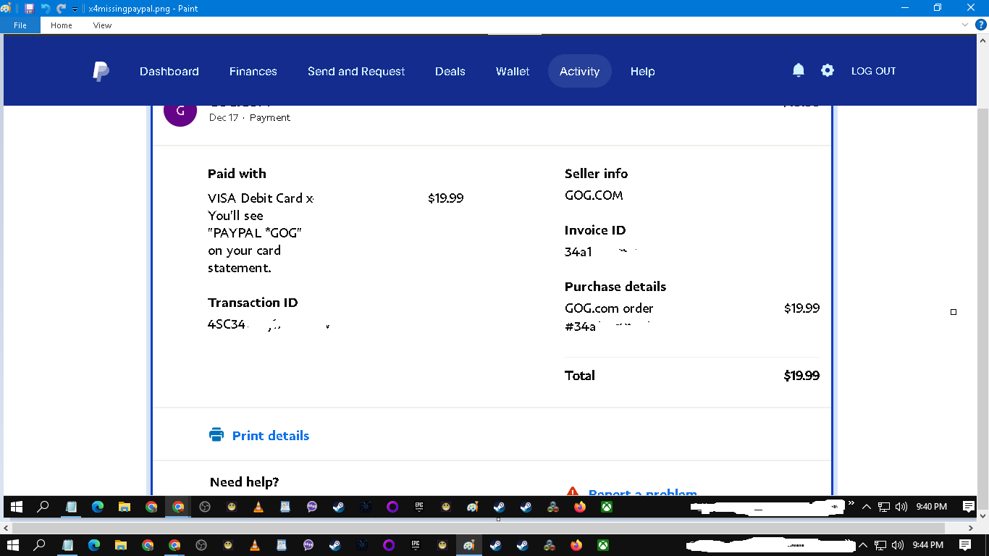The image size is (989, 556).
Task: Undo the last action in Paint
Action: [x=46, y=9]
